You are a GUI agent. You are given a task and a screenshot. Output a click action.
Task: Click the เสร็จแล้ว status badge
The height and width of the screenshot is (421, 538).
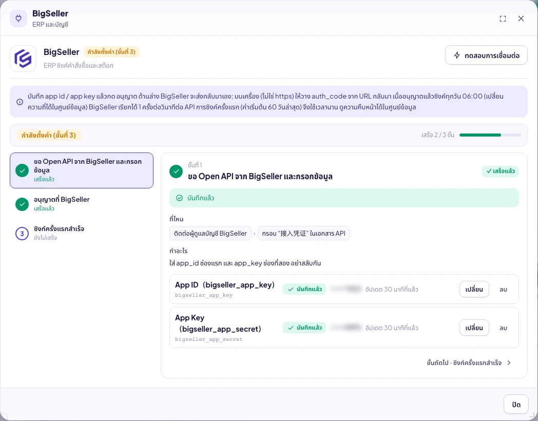500,171
